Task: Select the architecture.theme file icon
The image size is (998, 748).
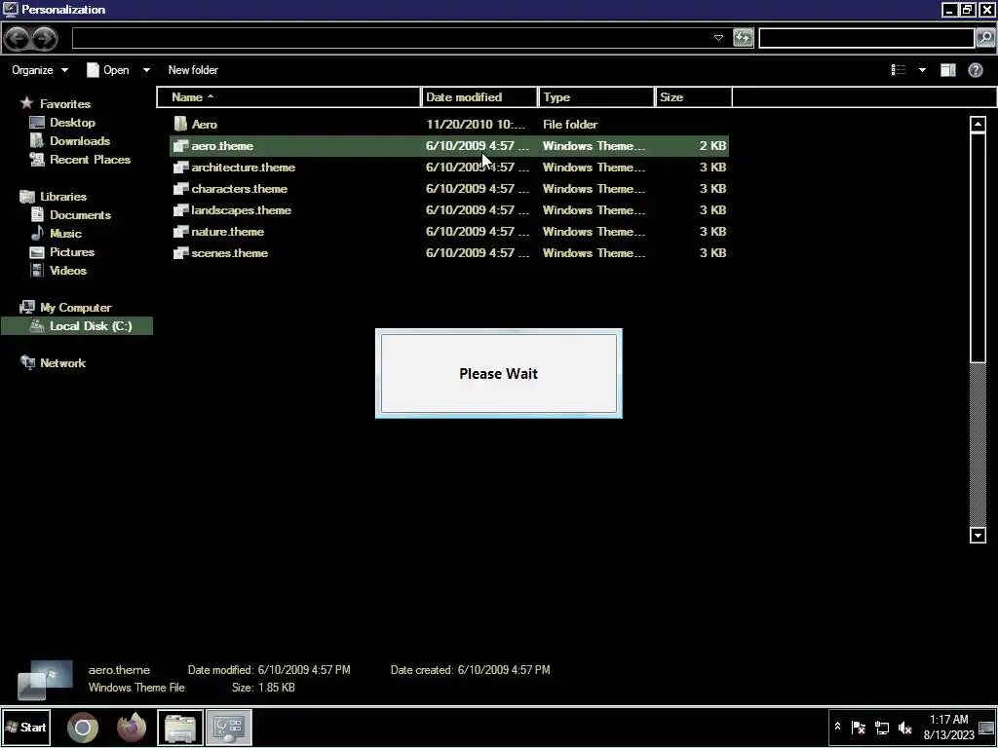Action: point(180,168)
